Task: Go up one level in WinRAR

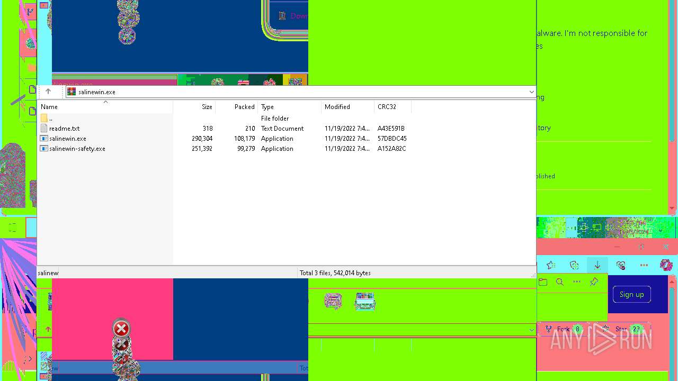Action: click(x=48, y=92)
